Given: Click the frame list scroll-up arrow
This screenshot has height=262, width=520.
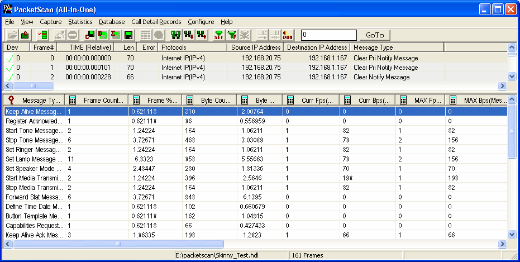Looking at the screenshot, I should click(x=512, y=47).
